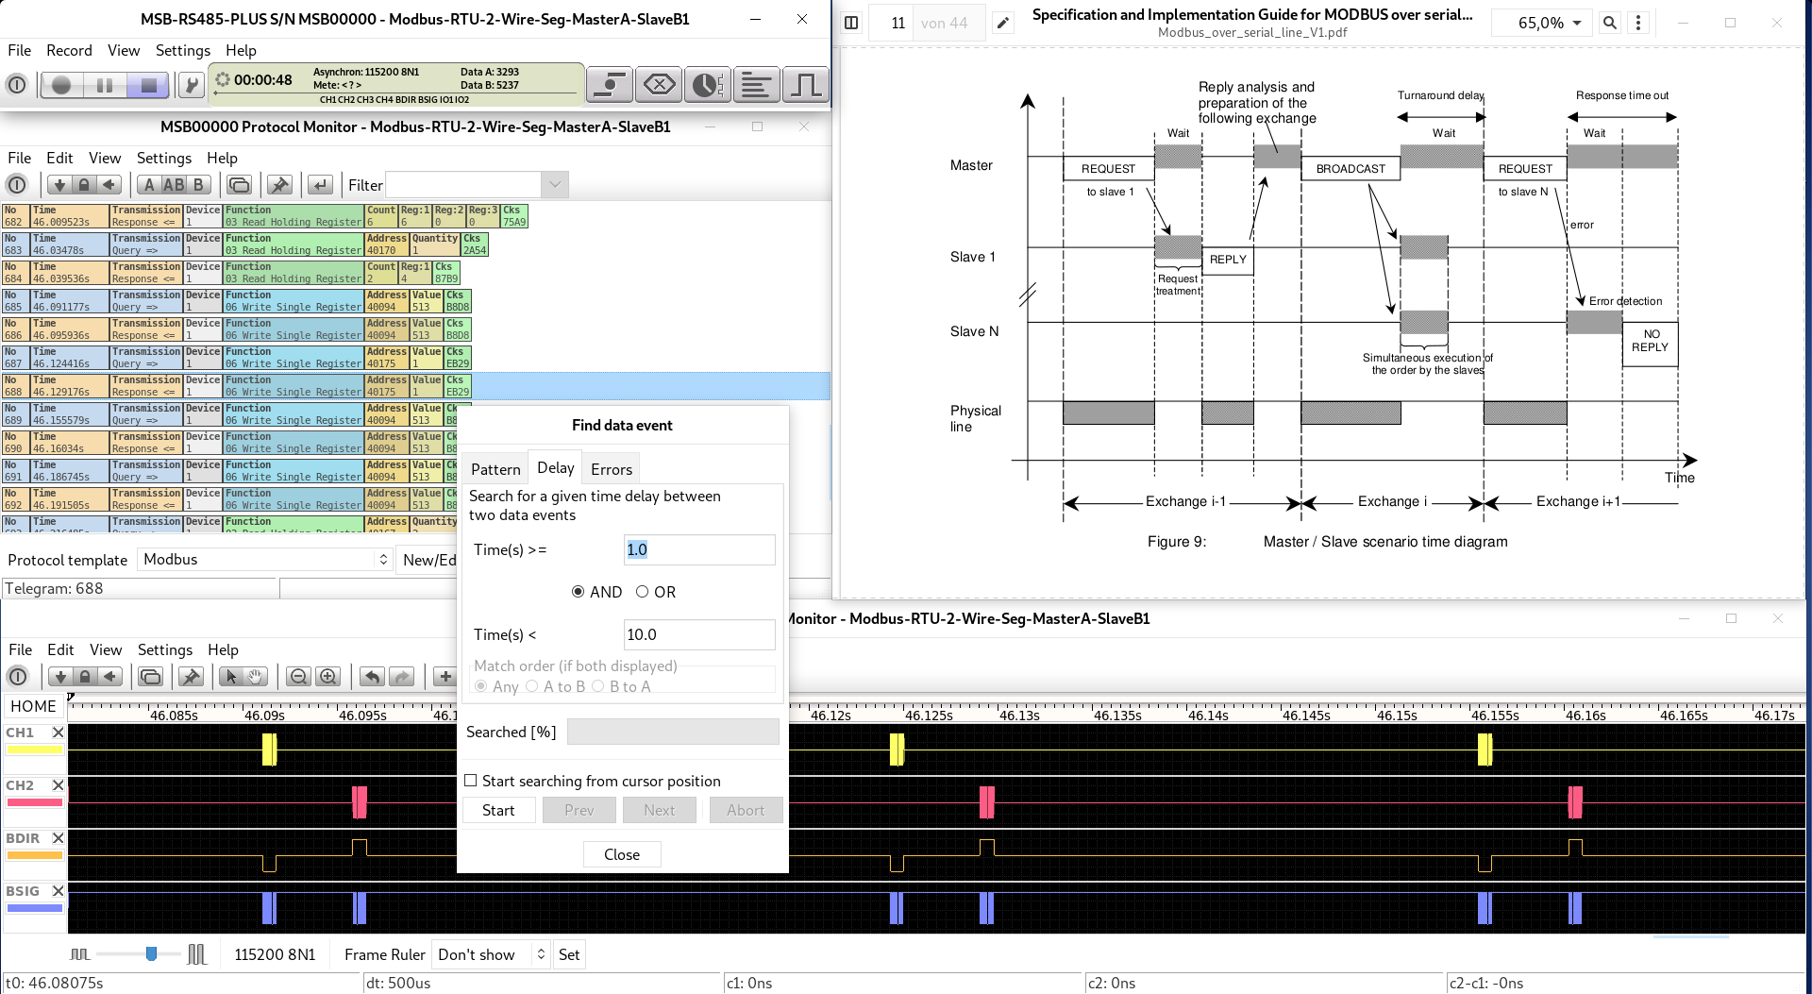Remove the BDIR signal track
Image resolution: width=1812 pixels, height=994 pixels.
(58, 838)
